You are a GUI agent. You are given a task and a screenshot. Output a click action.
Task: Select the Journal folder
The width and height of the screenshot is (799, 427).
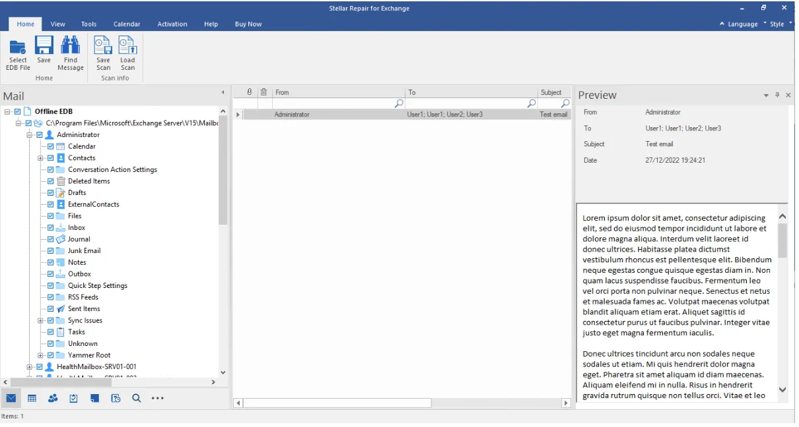79,239
